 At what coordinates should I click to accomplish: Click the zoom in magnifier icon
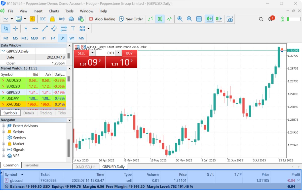coord(180,19)
